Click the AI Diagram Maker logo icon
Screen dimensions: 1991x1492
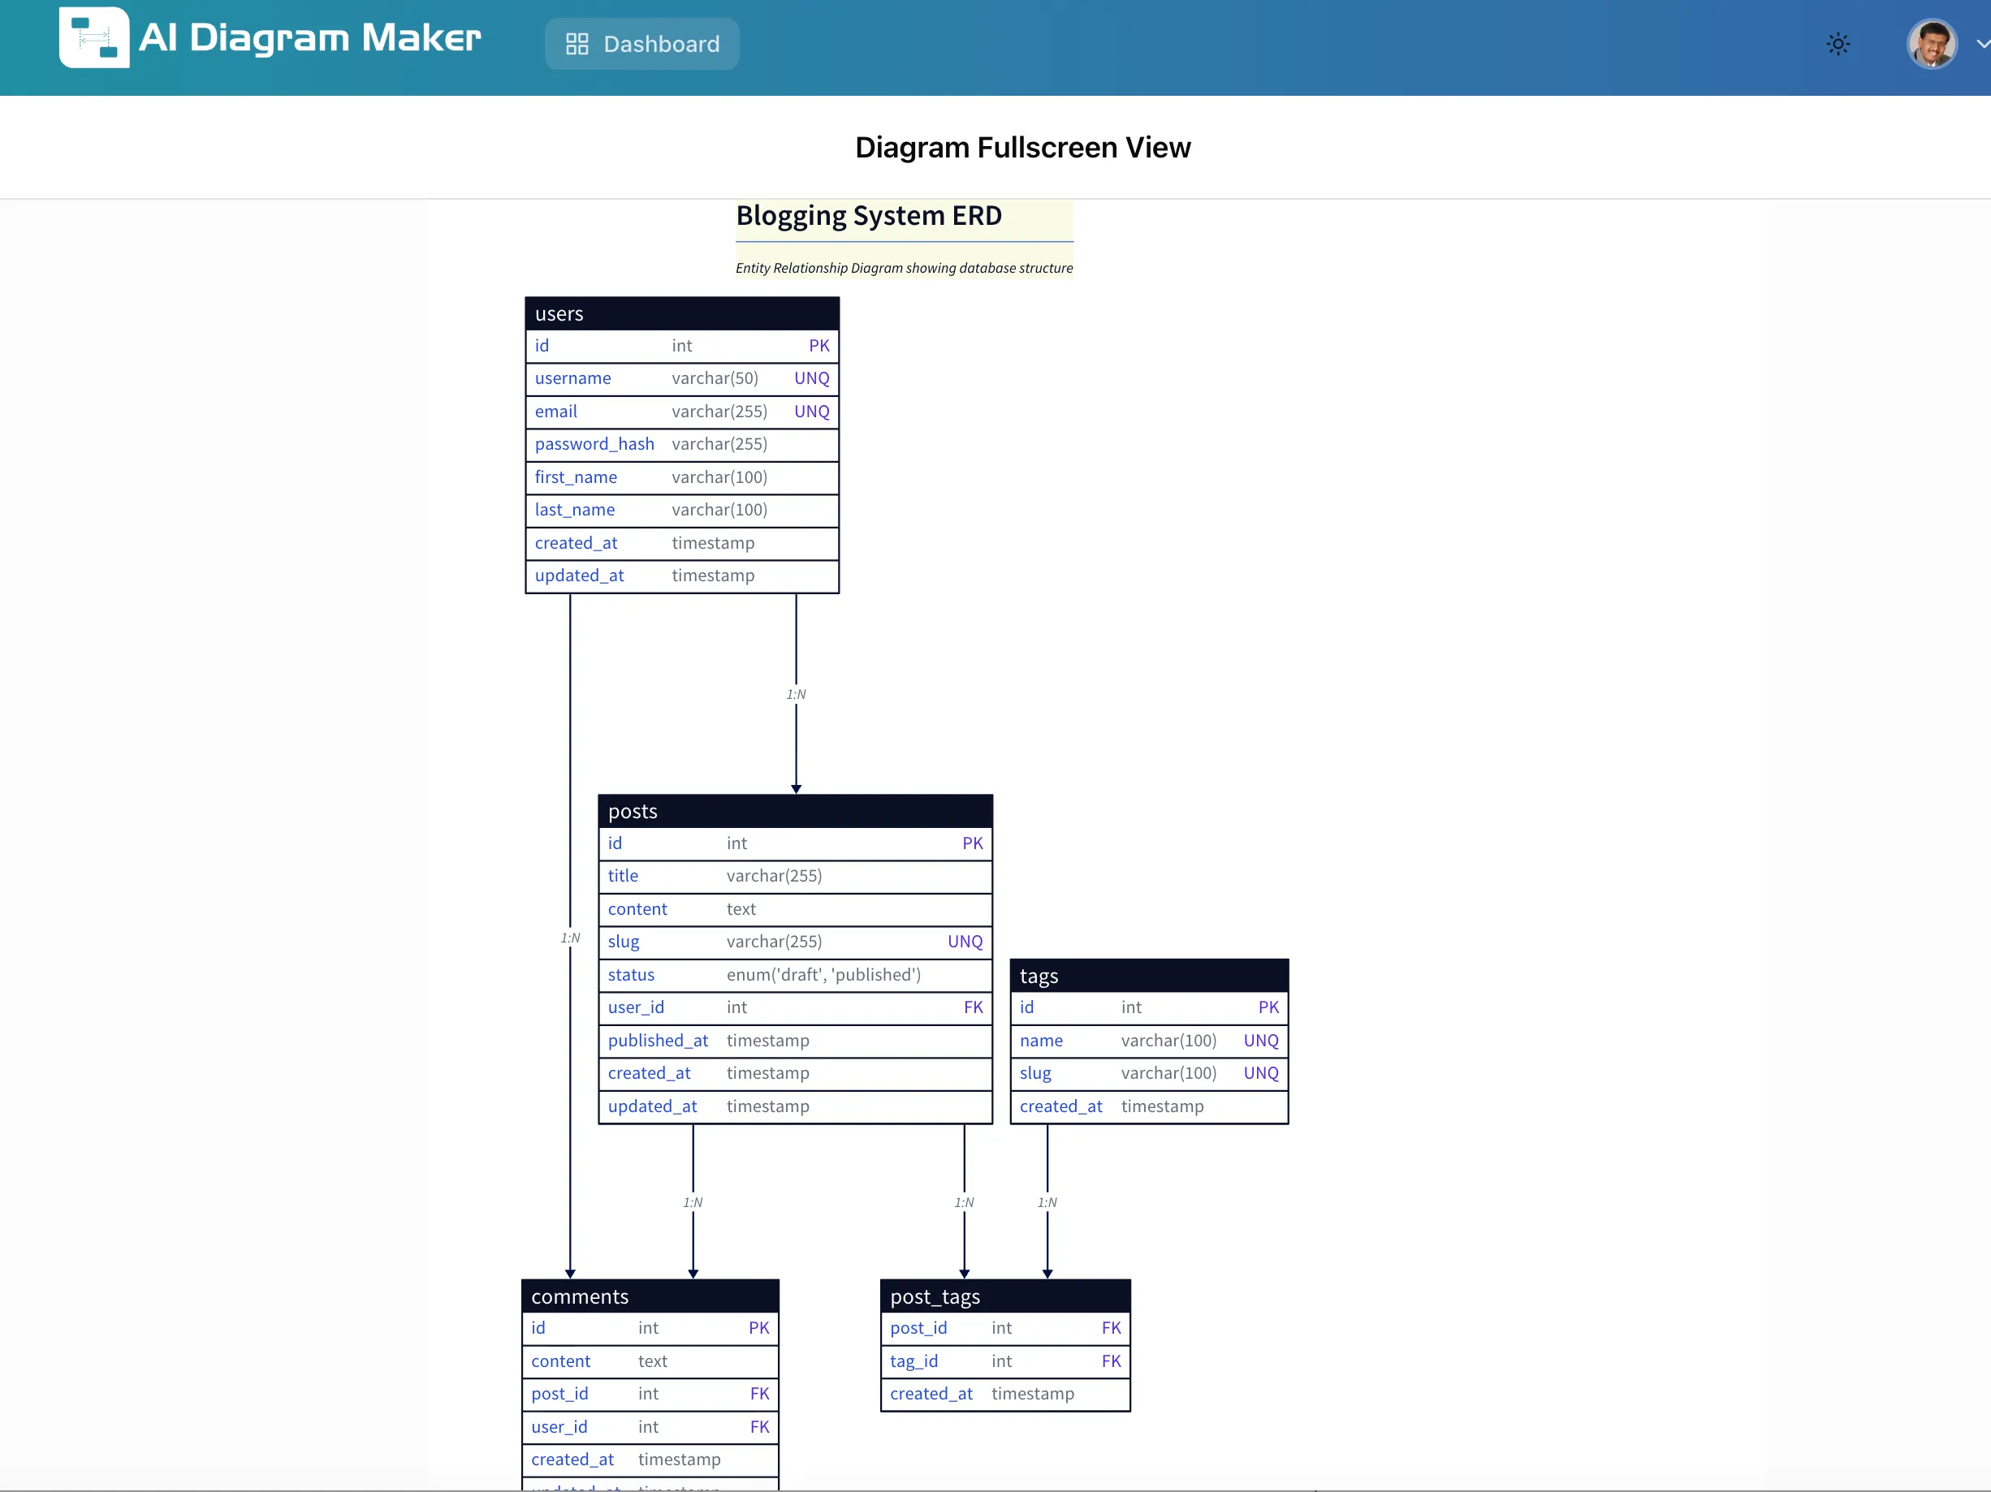(x=93, y=39)
